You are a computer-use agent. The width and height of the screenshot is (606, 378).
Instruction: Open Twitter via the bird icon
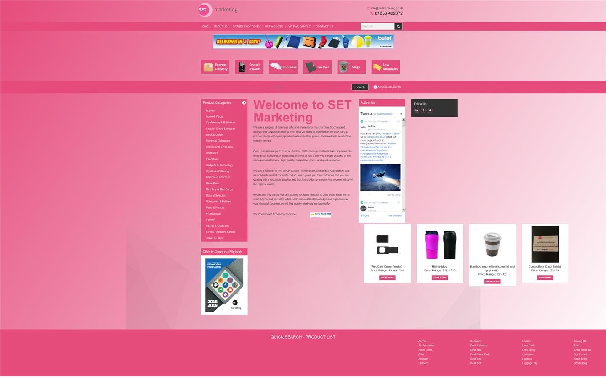[x=430, y=110]
